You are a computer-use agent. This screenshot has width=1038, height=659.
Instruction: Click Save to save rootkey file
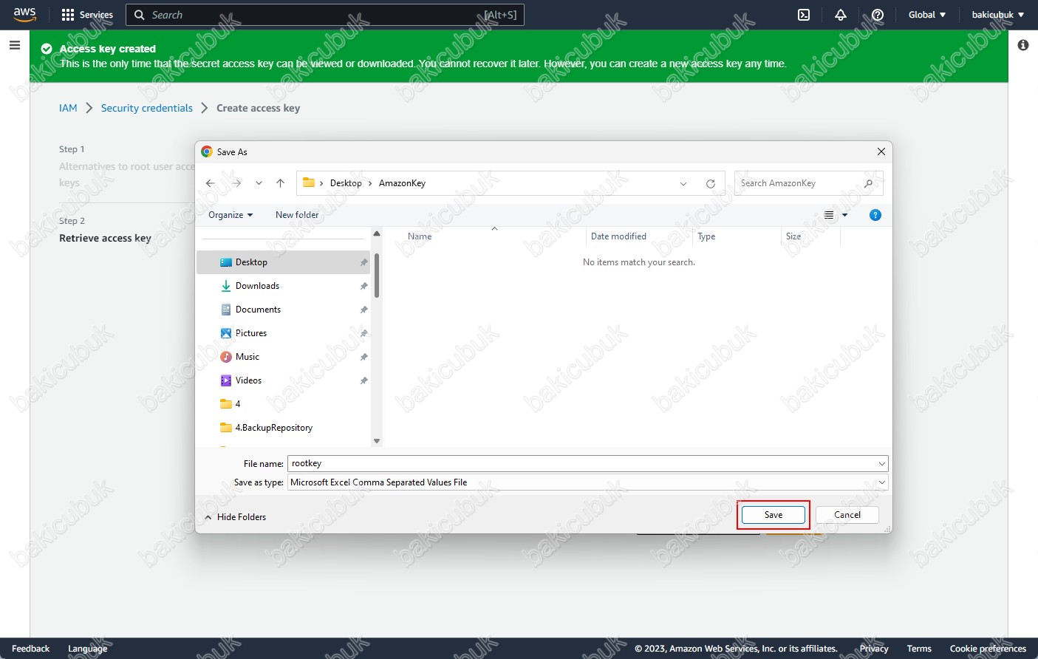pyautogui.click(x=774, y=515)
